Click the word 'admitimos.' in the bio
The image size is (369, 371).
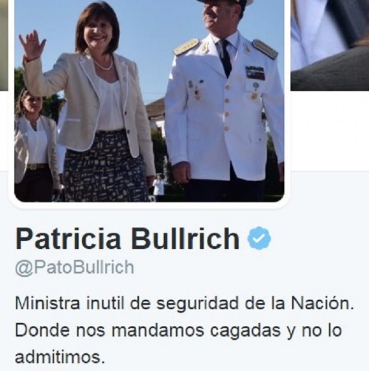tap(60, 357)
